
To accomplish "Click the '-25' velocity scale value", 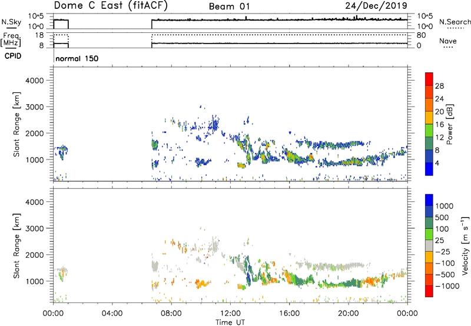I will 443,251.
